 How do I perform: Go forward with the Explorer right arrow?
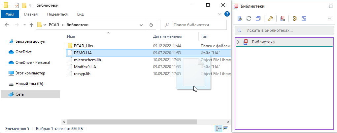click(x=17, y=25)
